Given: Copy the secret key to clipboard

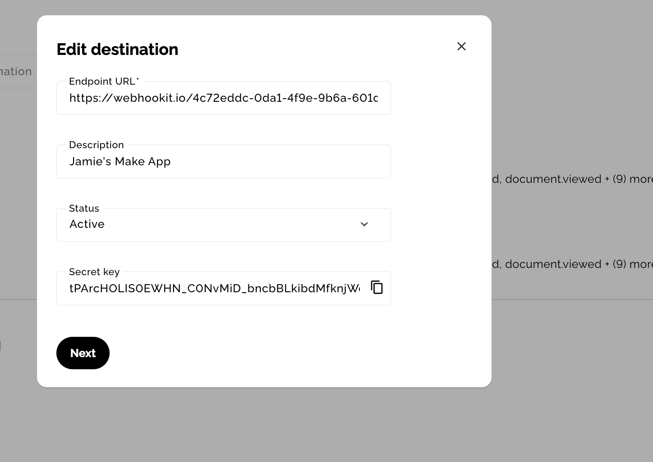Looking at the screenshot, I should tap(377, 287).
